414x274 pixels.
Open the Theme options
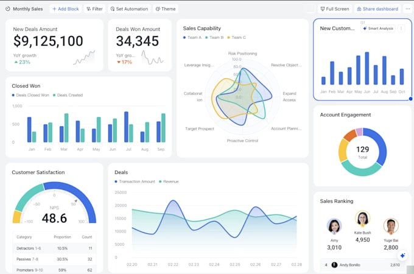pyautogui.click(x=166, y=9)
